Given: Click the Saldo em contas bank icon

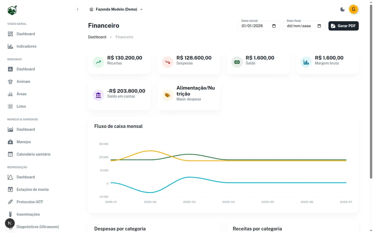Looking at the screenshot, I should 98,95.
